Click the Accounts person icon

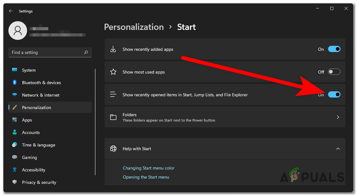(15, 132)
